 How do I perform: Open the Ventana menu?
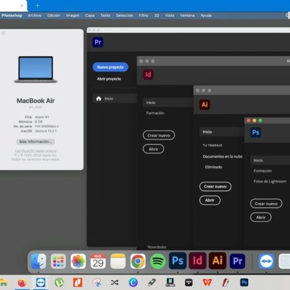tap(188, 15)
